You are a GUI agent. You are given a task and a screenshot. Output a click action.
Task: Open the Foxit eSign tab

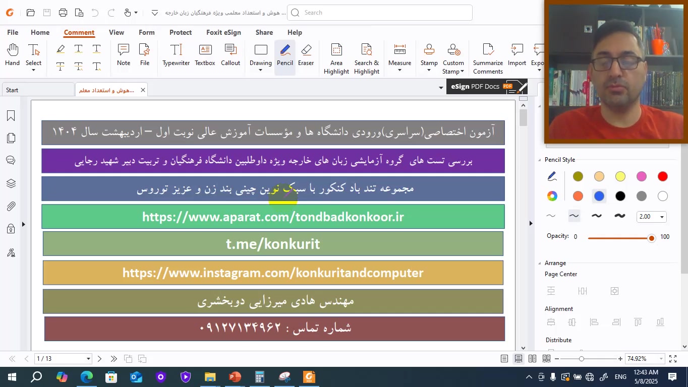[223, 32]
